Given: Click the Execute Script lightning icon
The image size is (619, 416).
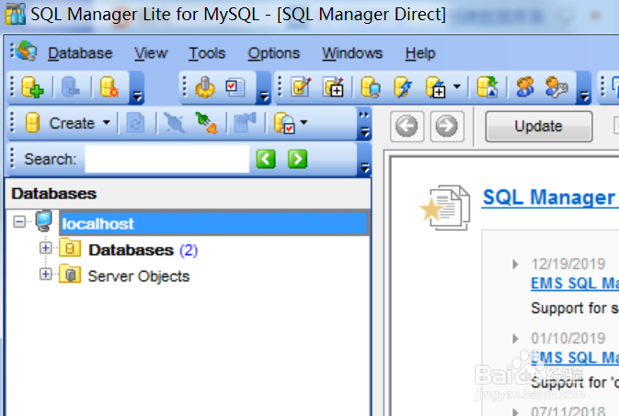Looking at the screenshot, I should [403, 87].
